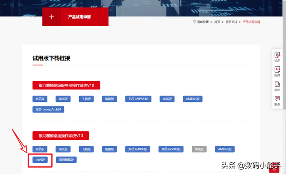This screenshot has width=286, height=174.
Task: Click the 试用 icon in right sidebar
Action: pos(277,55)
